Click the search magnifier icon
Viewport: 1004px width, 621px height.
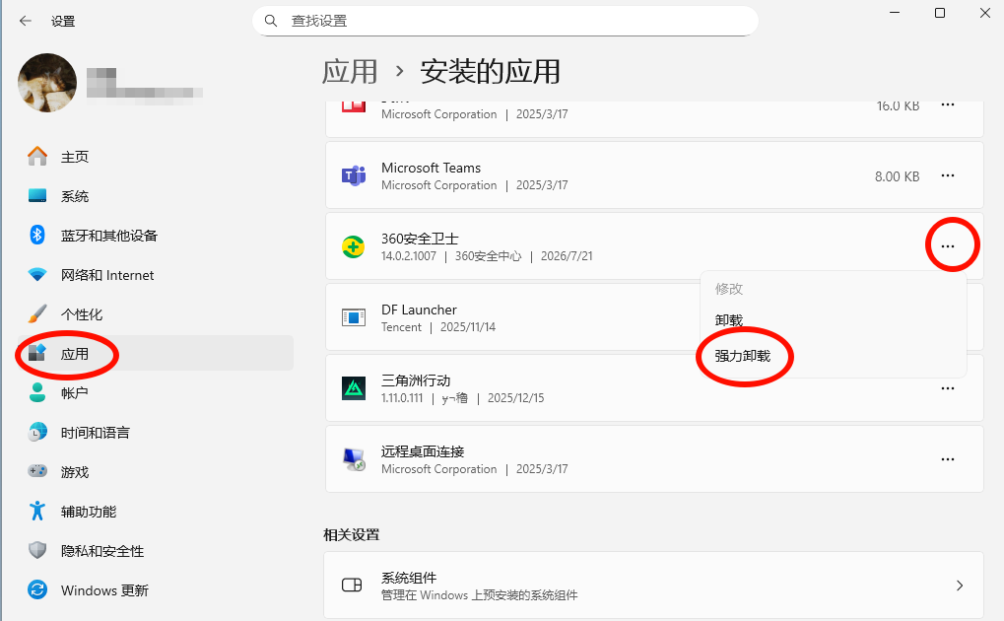click(271, 21)
